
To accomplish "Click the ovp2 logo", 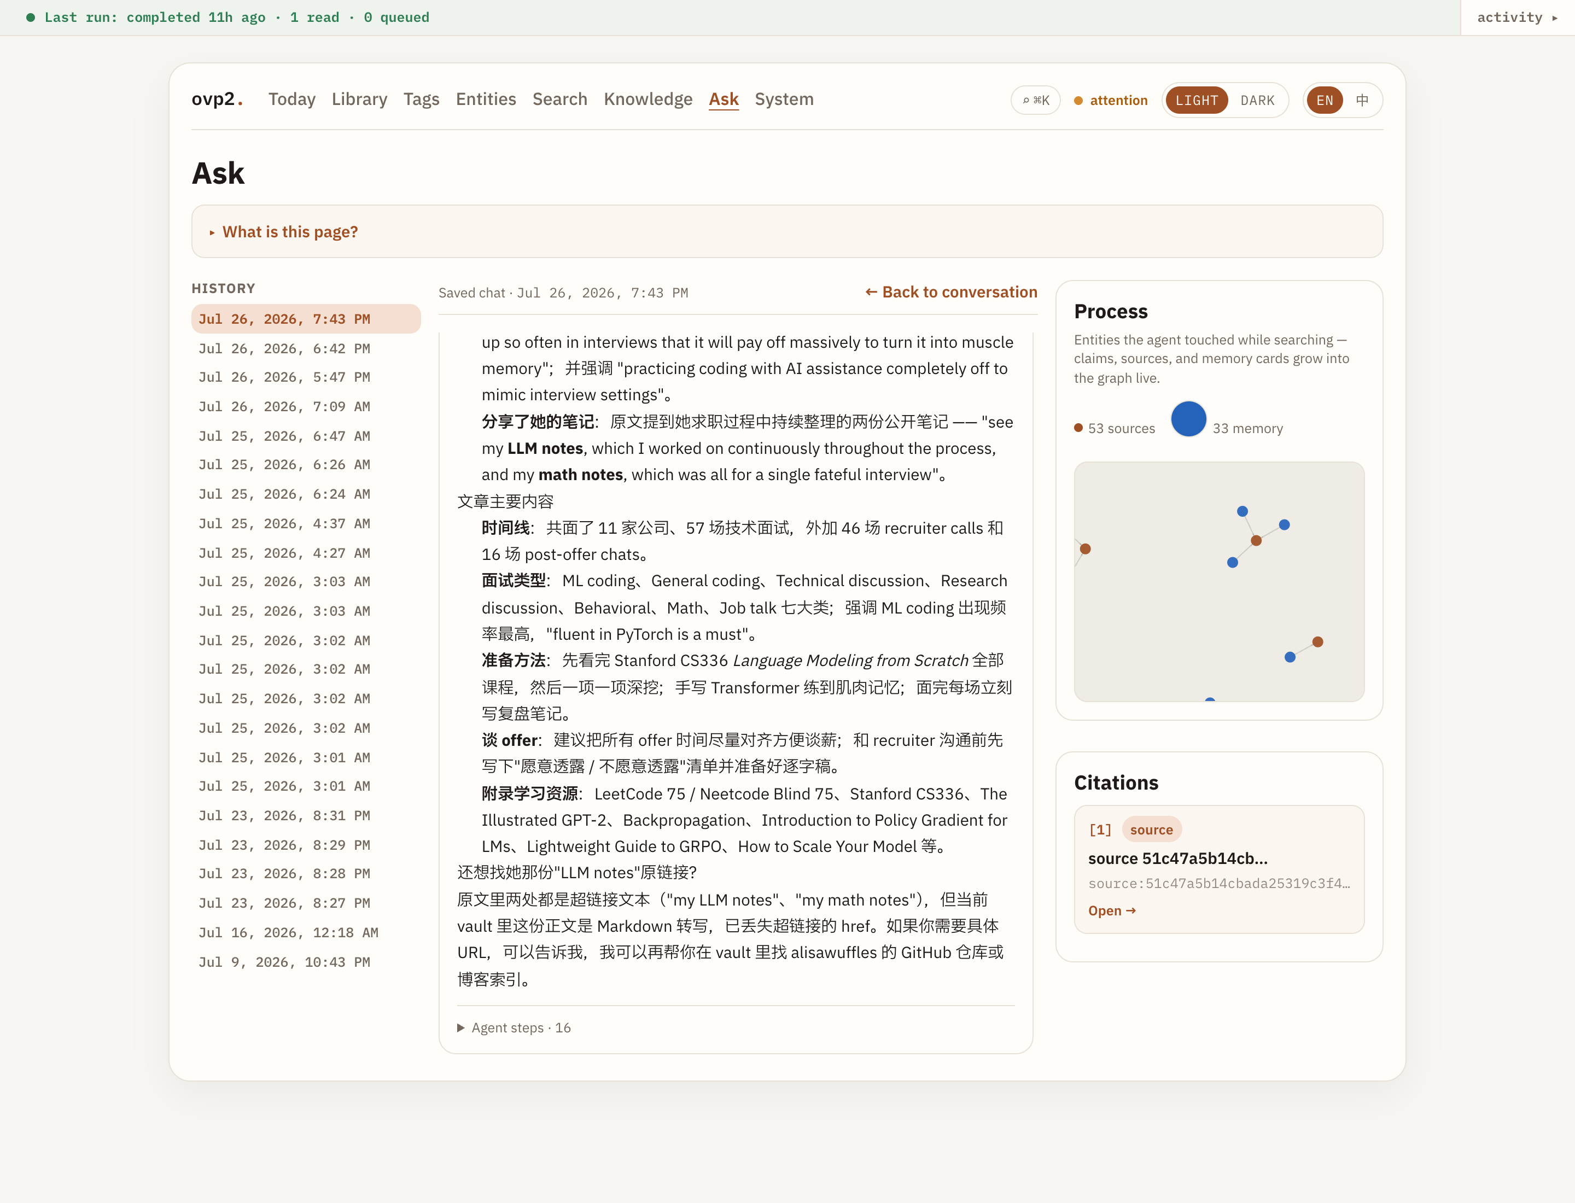I will click(217, 99).
